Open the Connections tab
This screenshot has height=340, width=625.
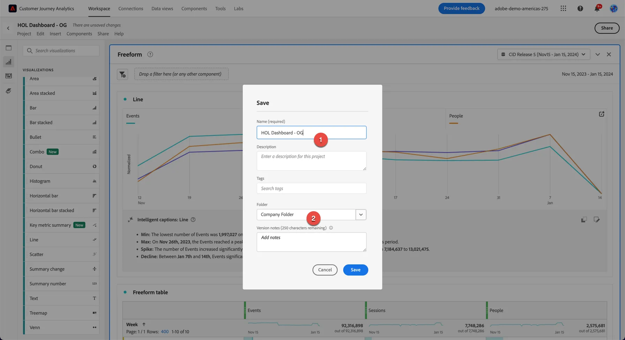tap(130, 8)
